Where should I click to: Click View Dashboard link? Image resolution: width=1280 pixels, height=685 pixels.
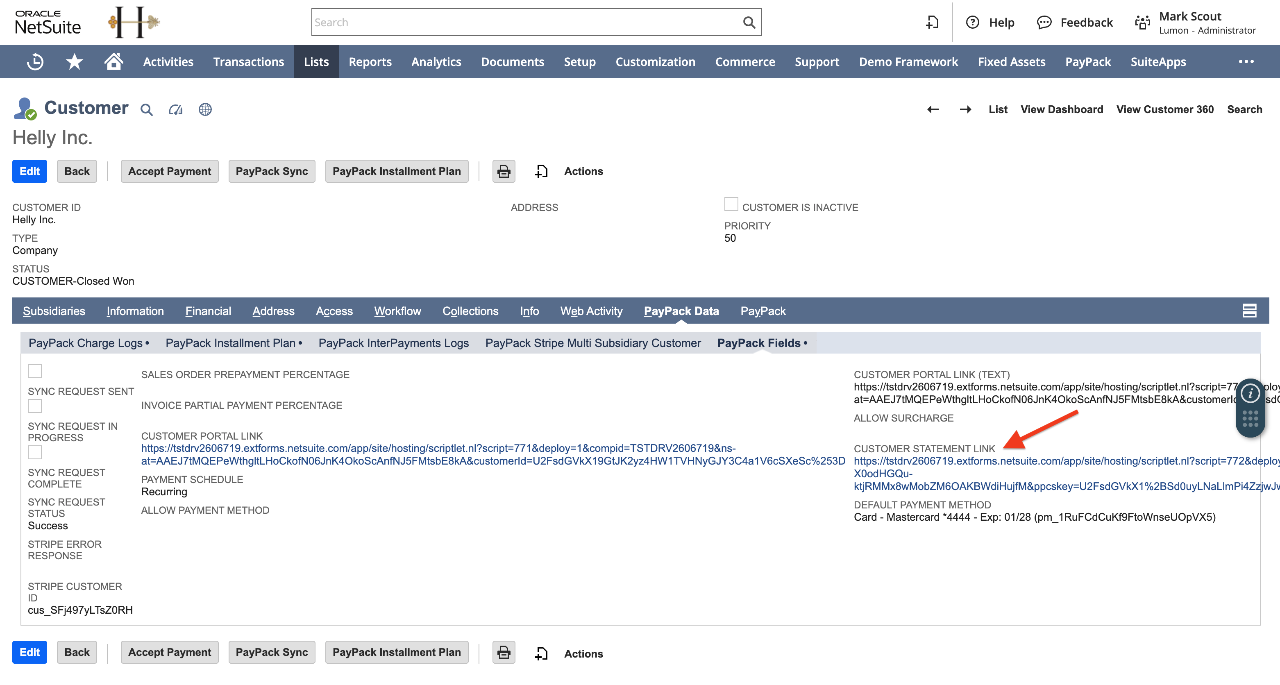[1062, 109]
